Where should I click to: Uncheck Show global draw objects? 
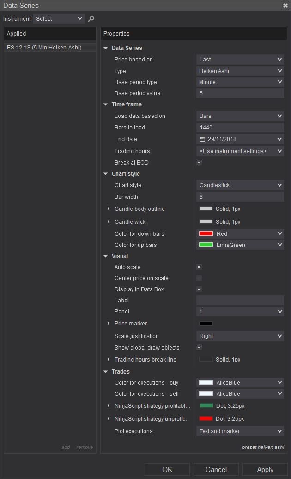tap(199, 348)
